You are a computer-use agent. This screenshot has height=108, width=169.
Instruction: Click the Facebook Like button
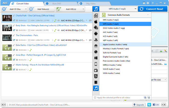click(156, 105)
